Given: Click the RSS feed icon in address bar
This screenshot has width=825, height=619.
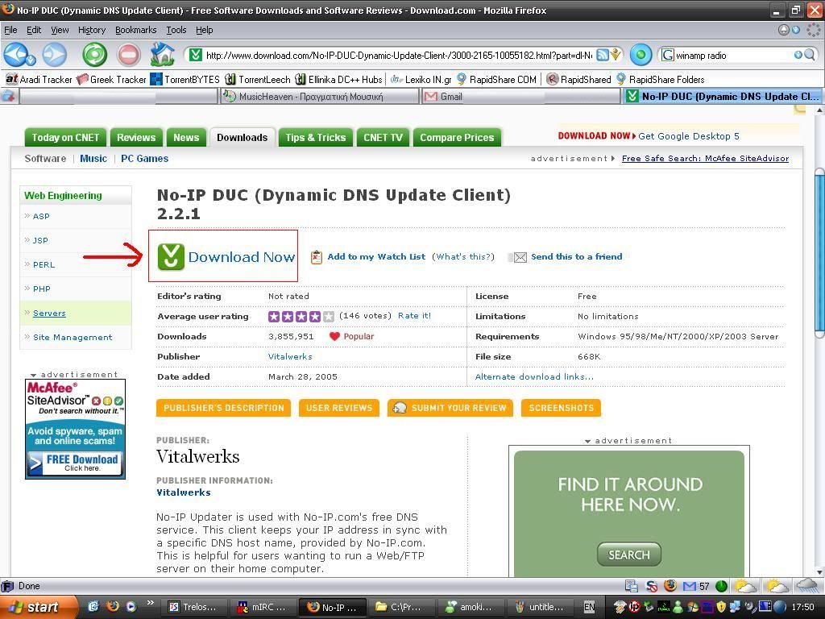Looking at the screenshot, I should tap(602, 55).
